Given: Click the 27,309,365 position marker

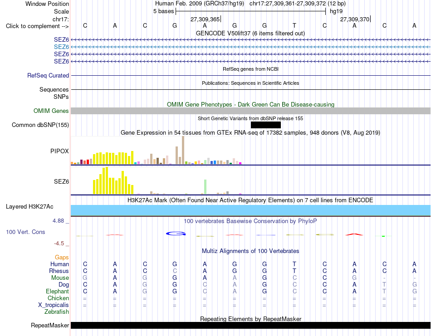Looking at the screenshot, I should point(205,19).
